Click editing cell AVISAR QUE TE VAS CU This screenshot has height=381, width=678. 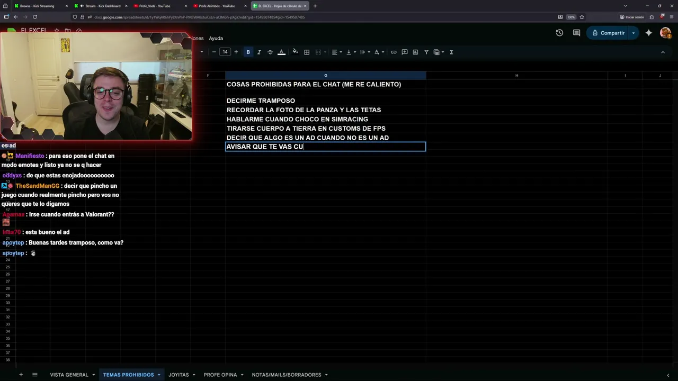[325, 147]
